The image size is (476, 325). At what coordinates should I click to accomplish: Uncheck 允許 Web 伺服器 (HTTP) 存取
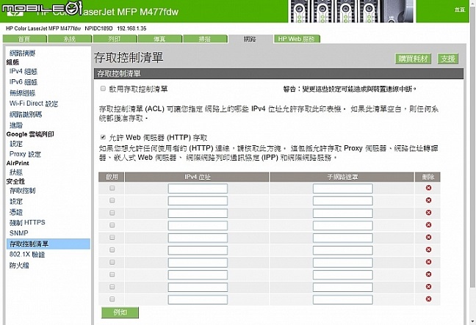(x=103, y=137)
